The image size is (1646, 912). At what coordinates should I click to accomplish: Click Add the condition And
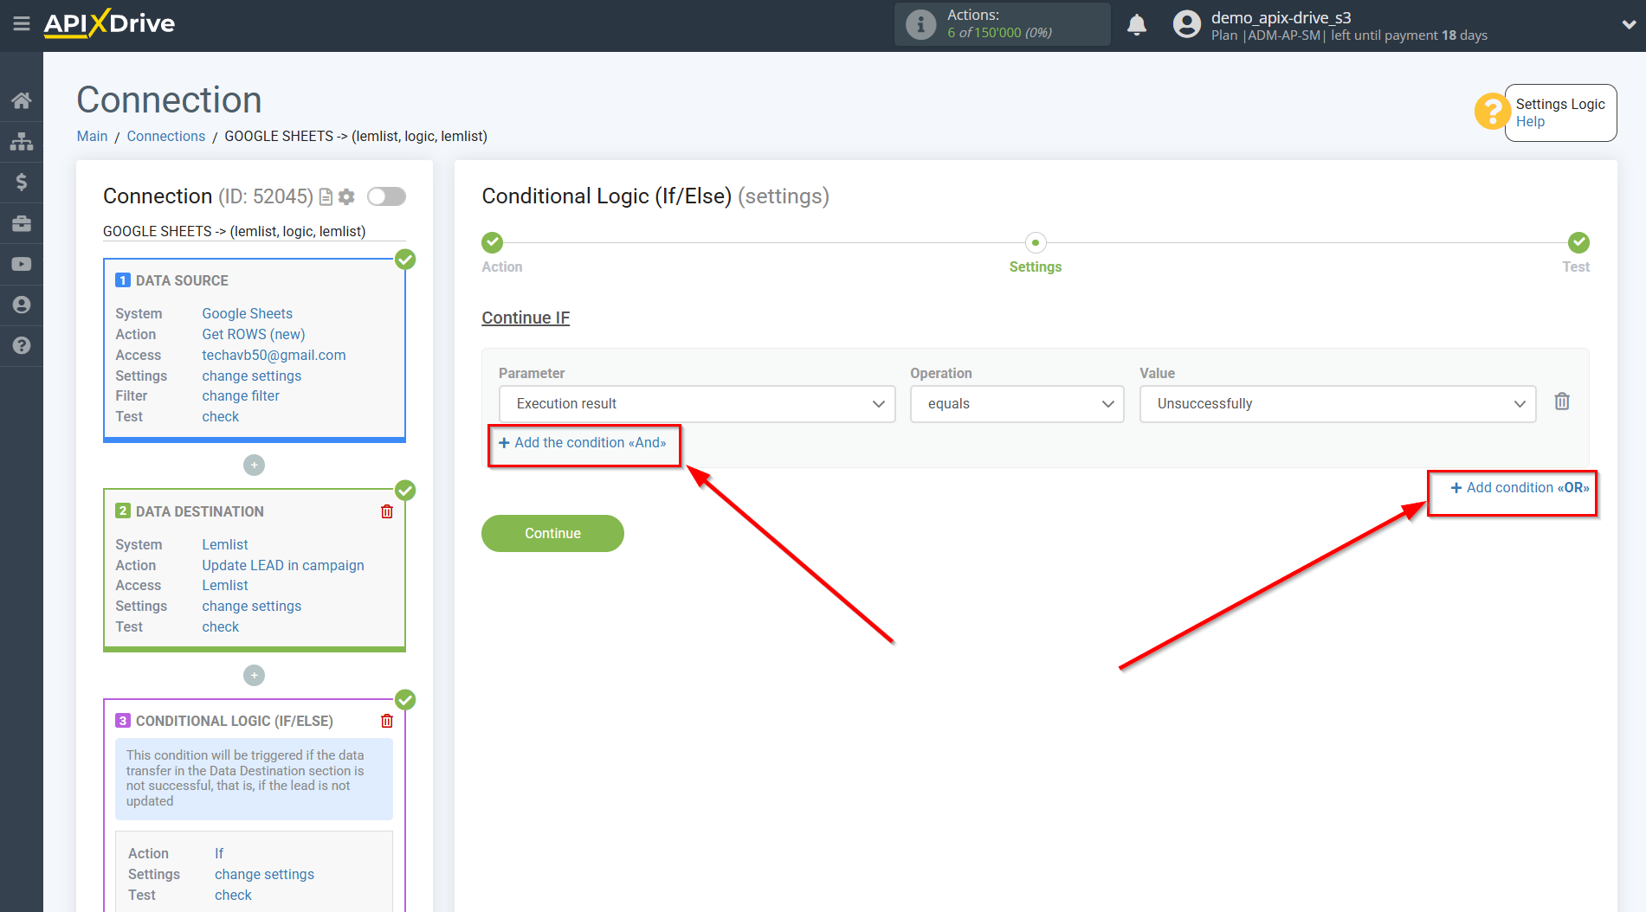[583, 443]
